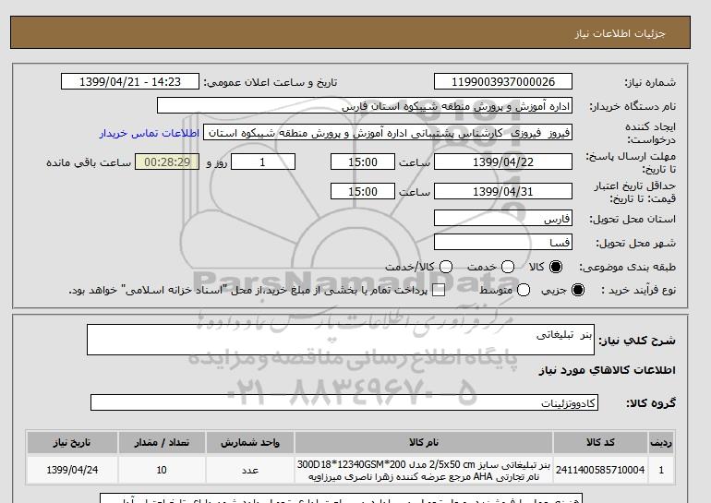Click the price validity date 1399/04/31
The width and height of the screenshot is (711, 503).
pos(503,191)
